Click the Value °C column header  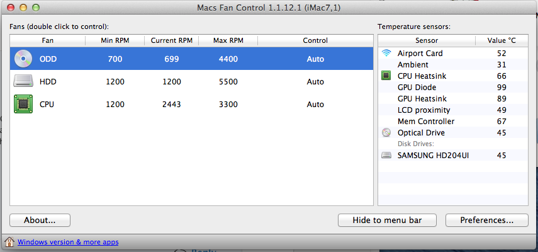click(502, 40)
